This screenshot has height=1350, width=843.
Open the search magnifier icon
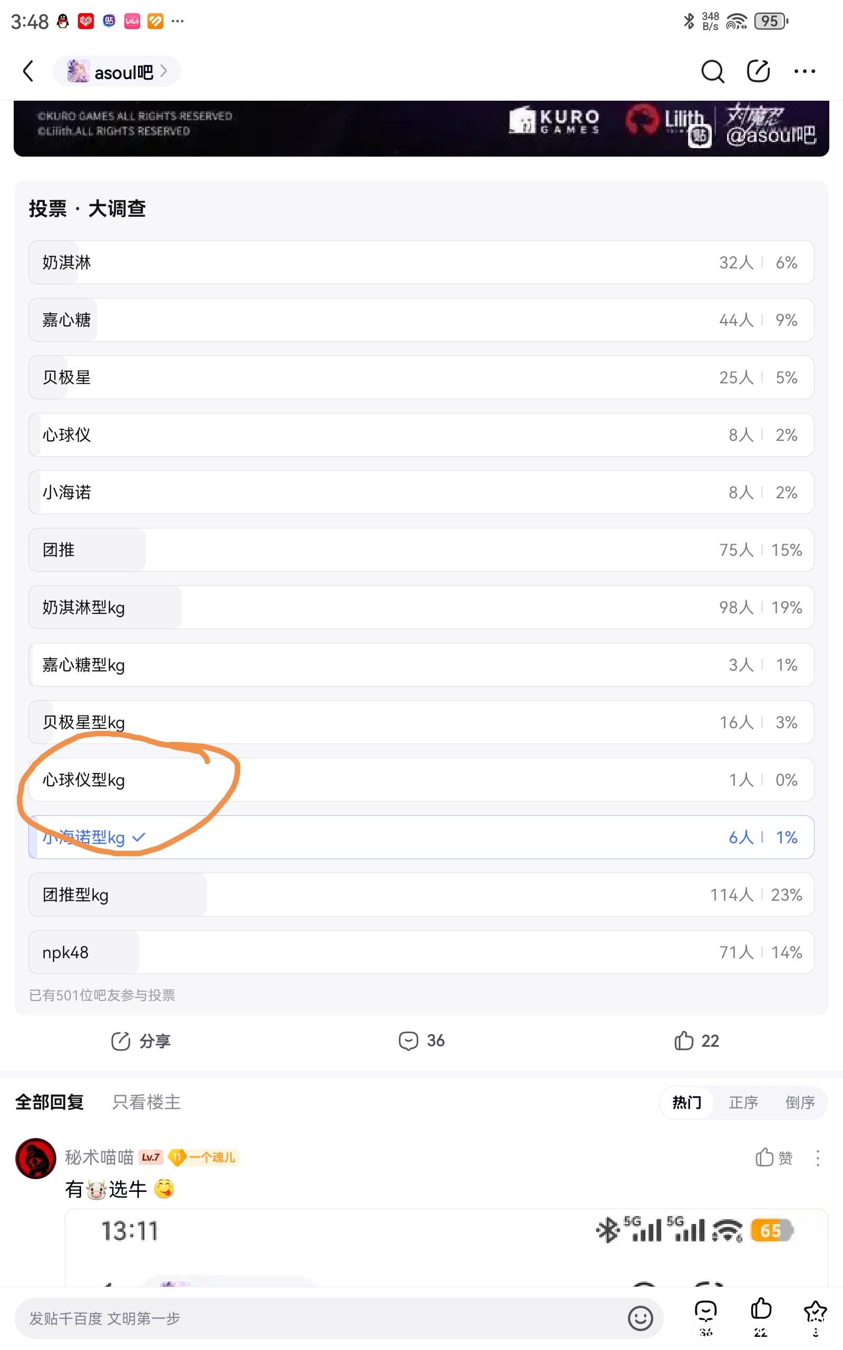712,71
